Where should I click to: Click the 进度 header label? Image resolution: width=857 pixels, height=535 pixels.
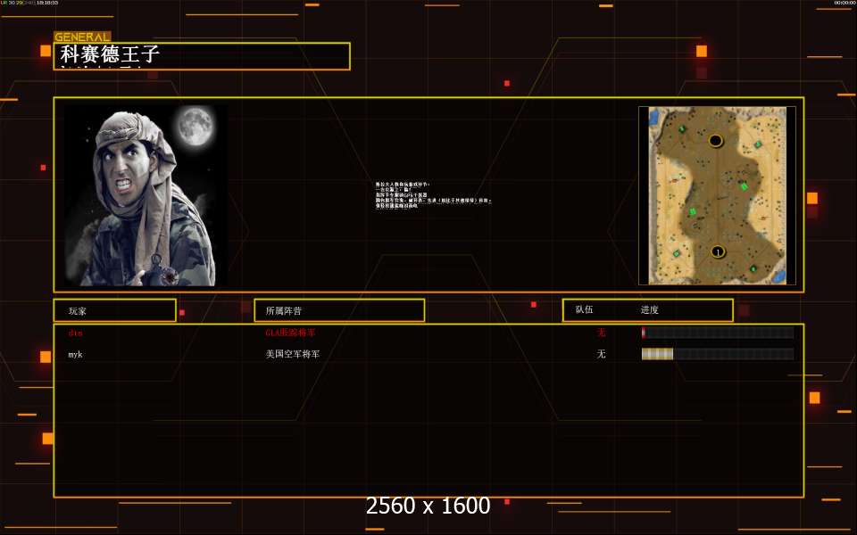click(x=649, y=310)
